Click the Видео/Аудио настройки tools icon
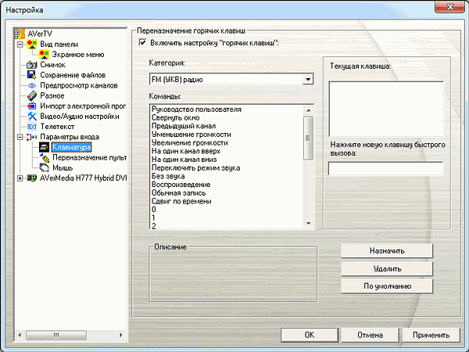The width and height of the screenshot is (469, 352). pyautogui.click(x=32, y=116)
